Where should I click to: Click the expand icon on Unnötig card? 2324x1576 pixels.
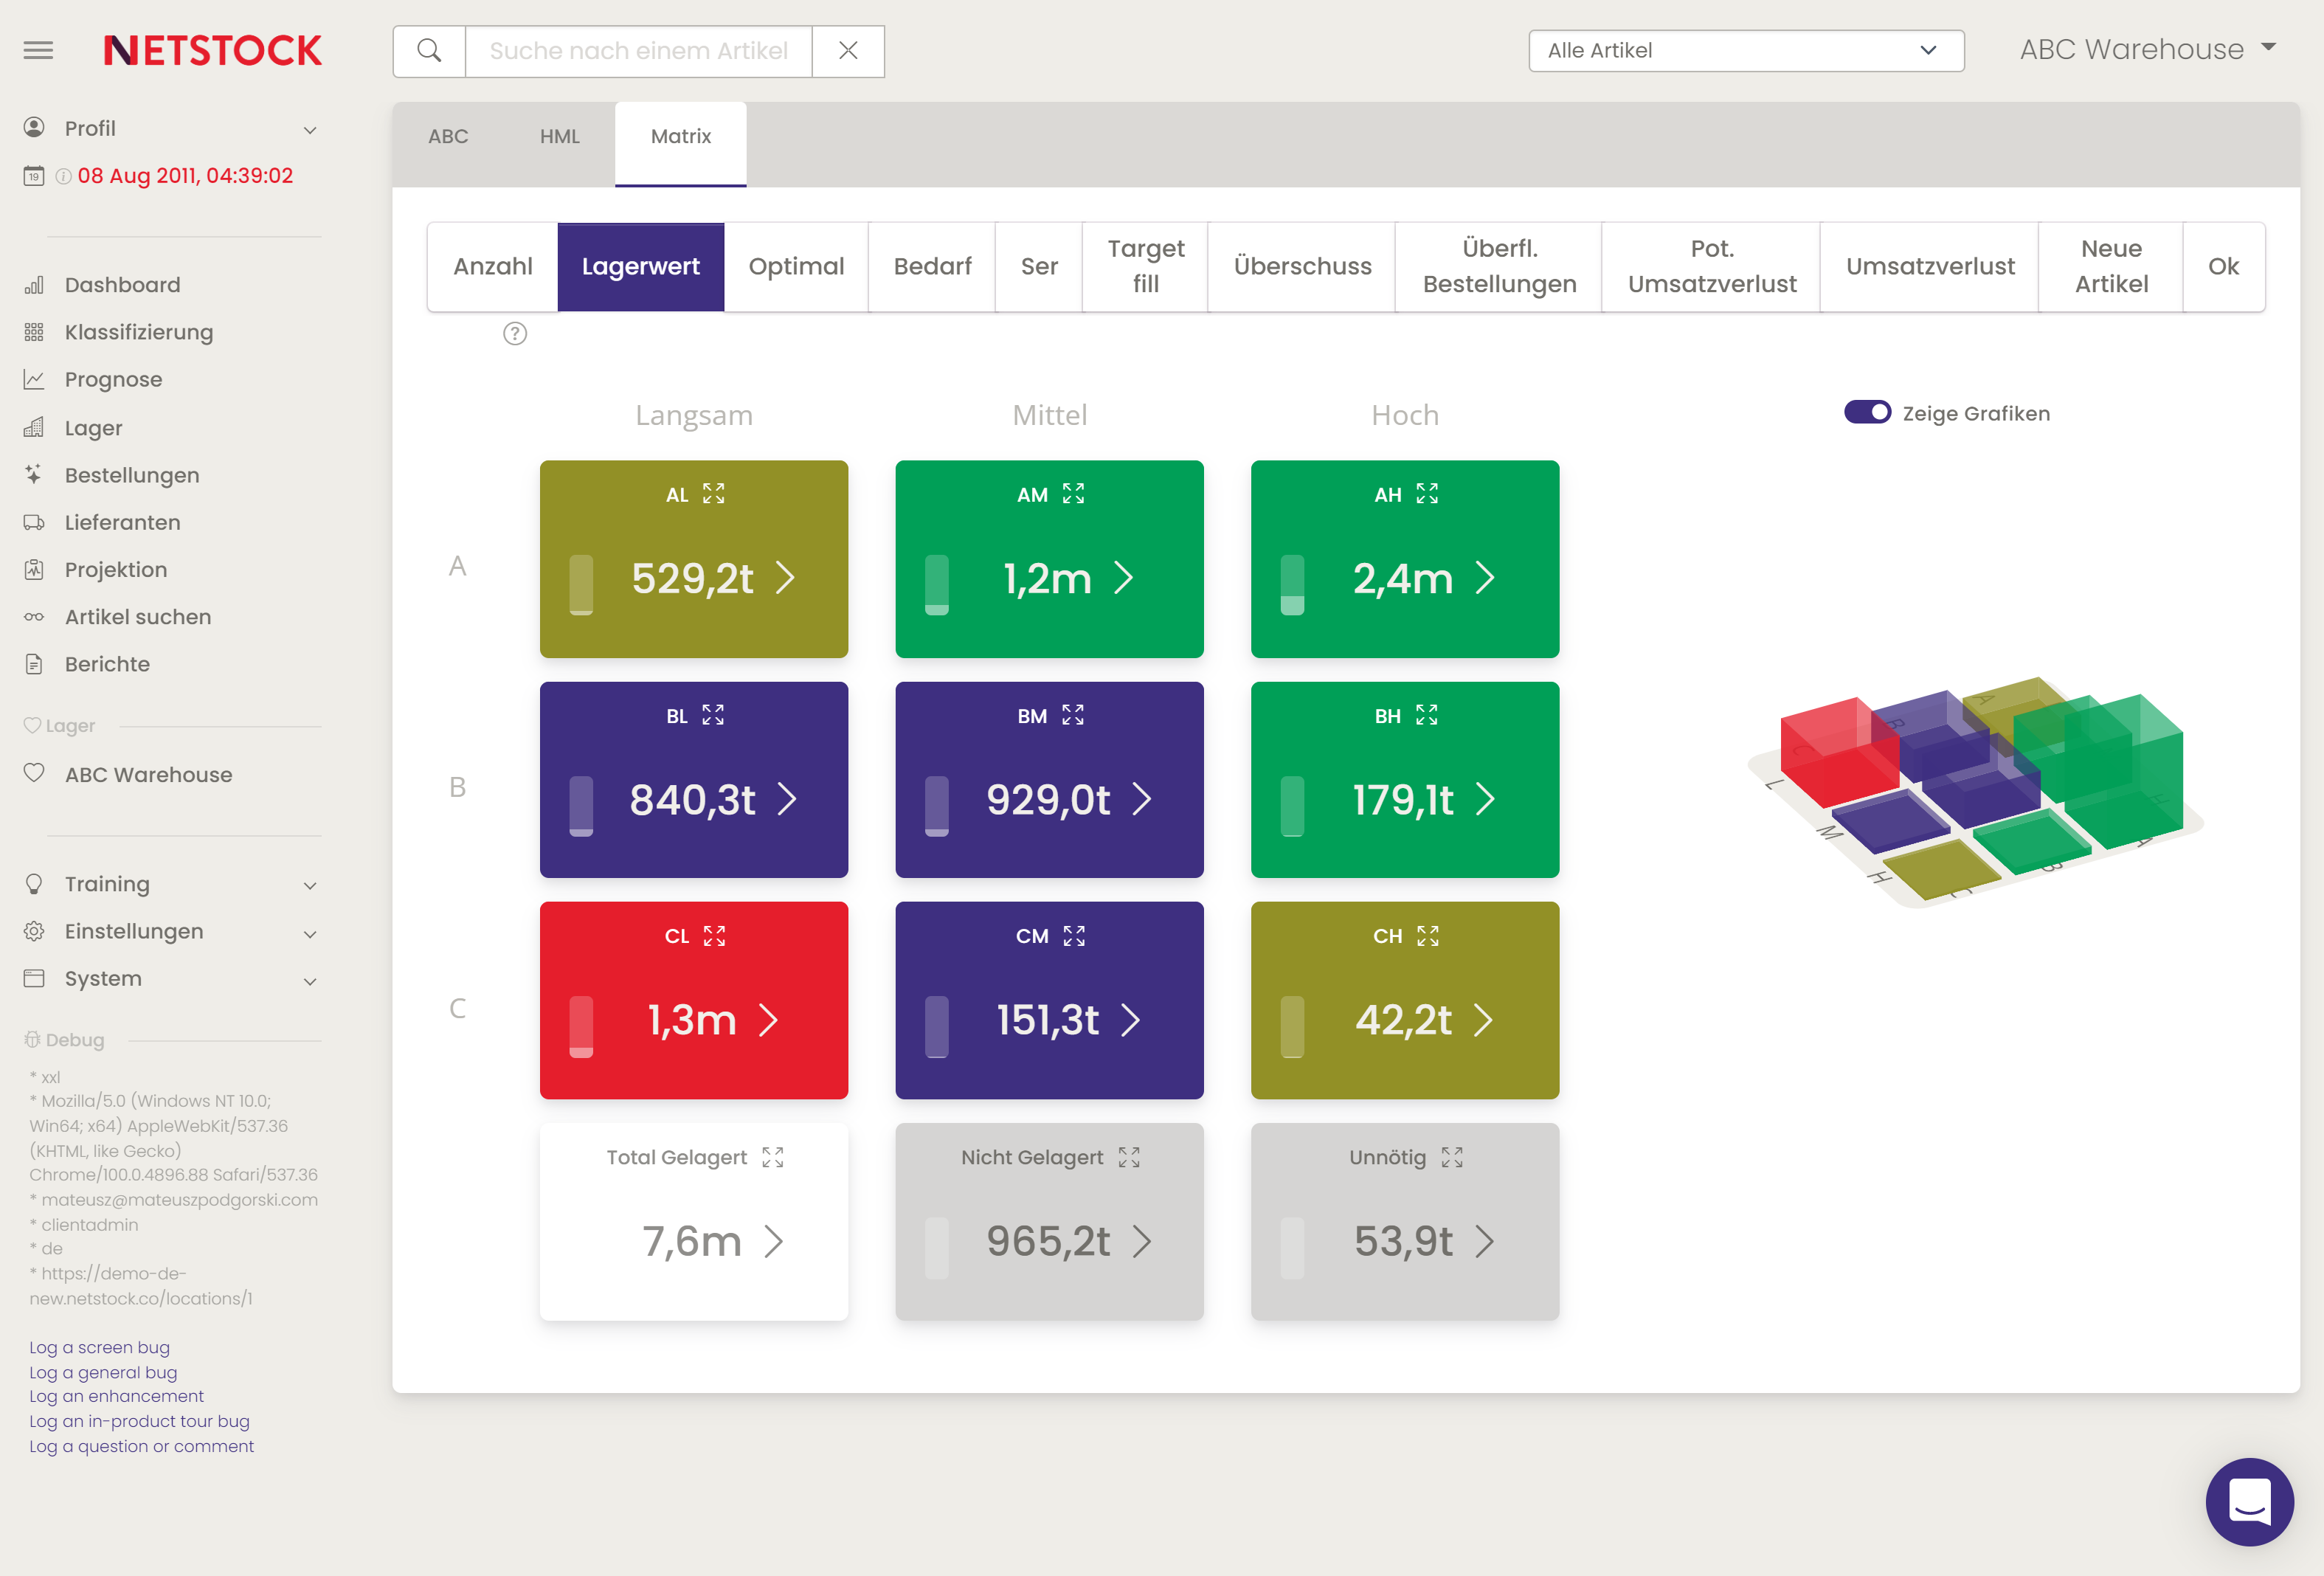click(1452, 1157)
